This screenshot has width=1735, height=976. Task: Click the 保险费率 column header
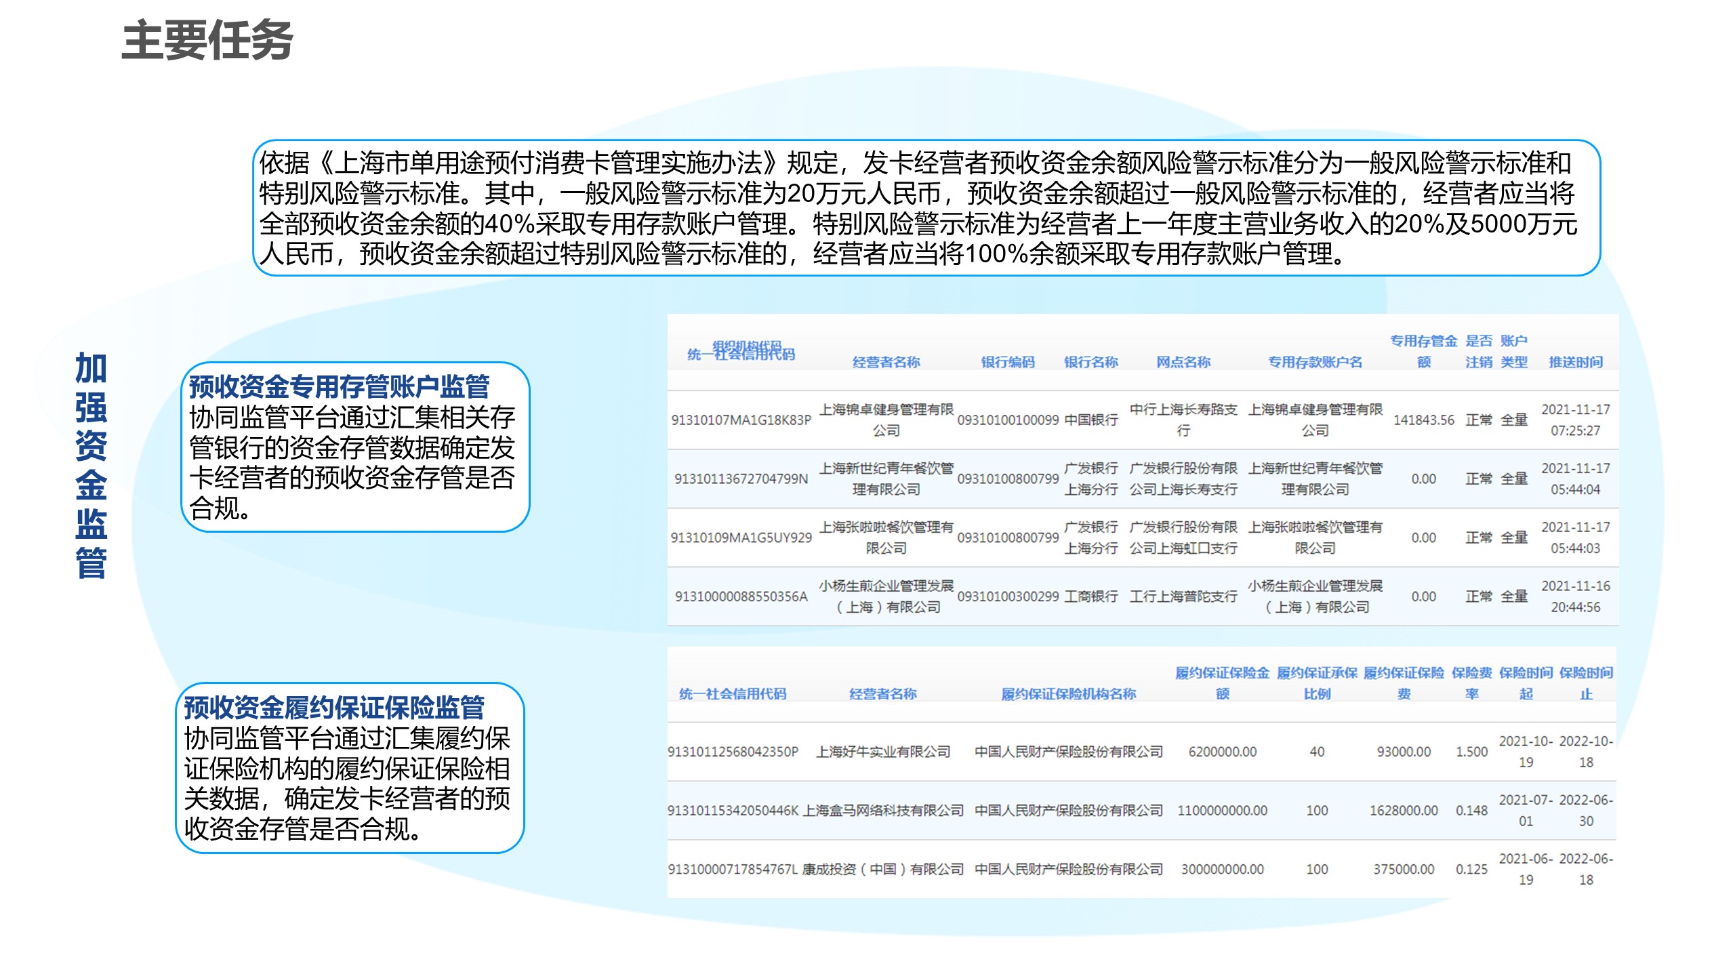pyautogui.click(x=1471, y=683)
